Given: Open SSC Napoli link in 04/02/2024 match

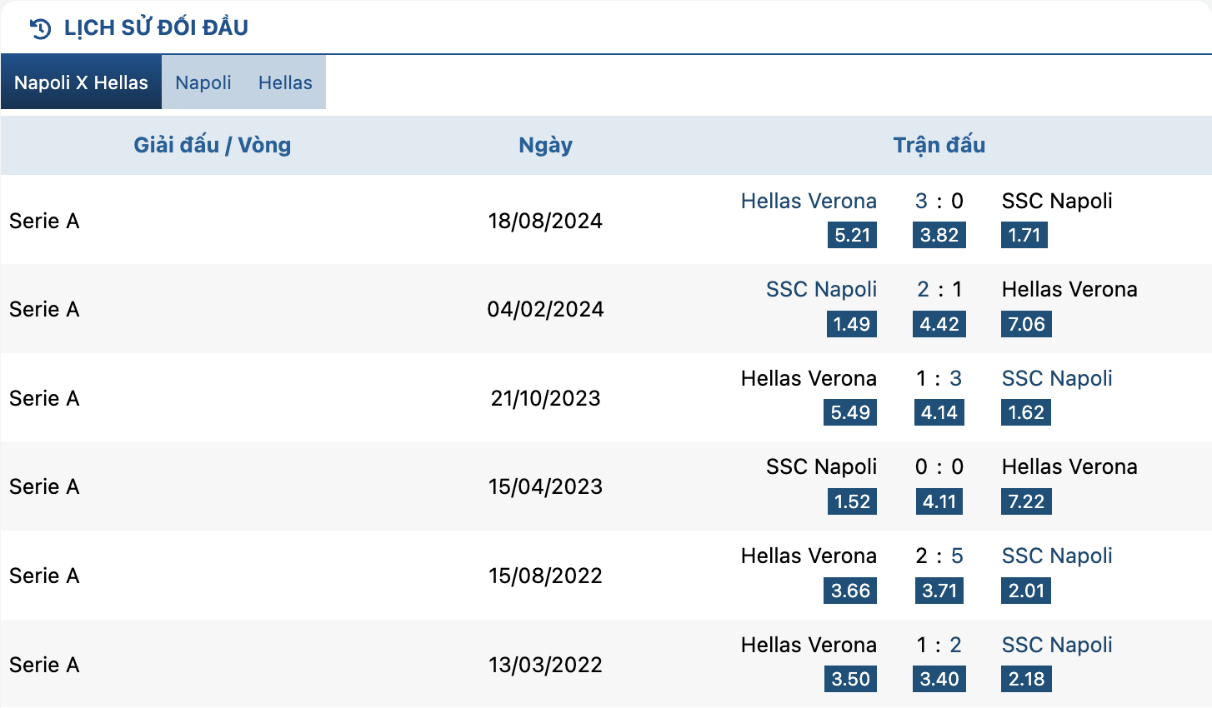Looking at the screenshot, I should click(x=821, y=289).
